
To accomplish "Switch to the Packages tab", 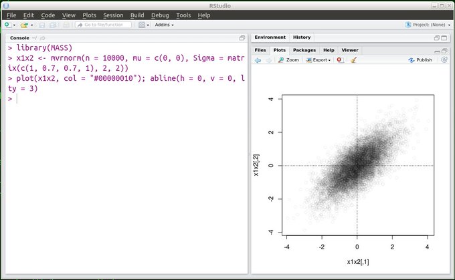I will point(304,50).
